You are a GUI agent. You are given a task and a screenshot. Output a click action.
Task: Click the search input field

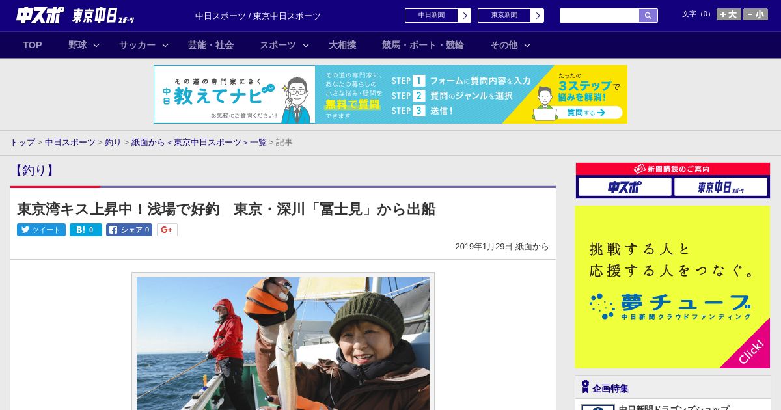pos(599,16)
